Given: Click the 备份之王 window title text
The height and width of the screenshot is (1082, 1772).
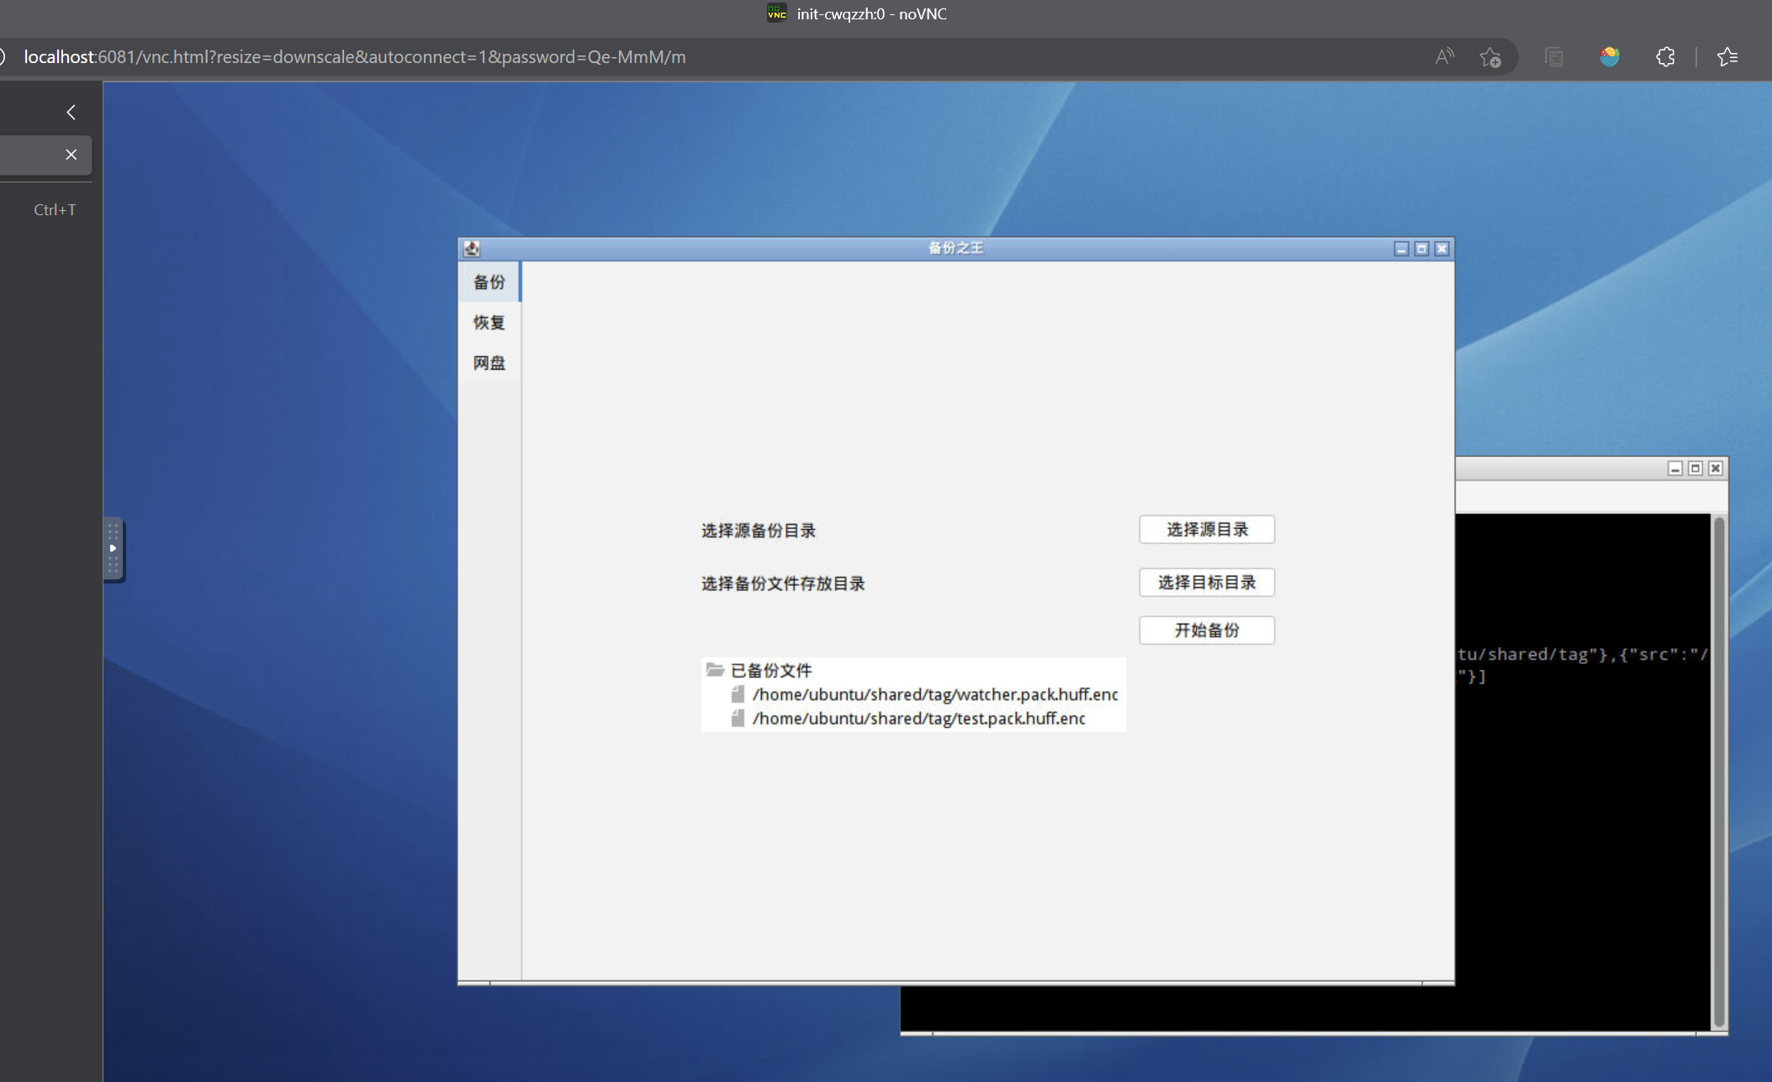Looking at the screenshot, I should (x=955, y=248).
